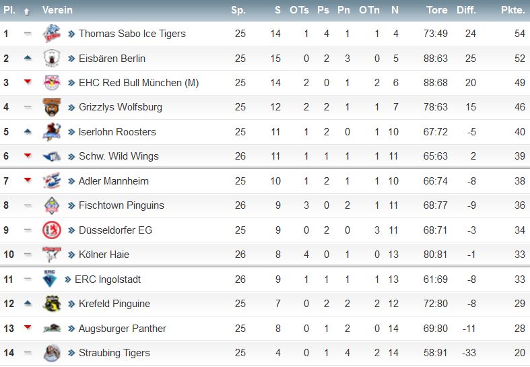This screenshot has width=530, height=367.
Task: Sort the table by Tore column
Action: [436, 10]
